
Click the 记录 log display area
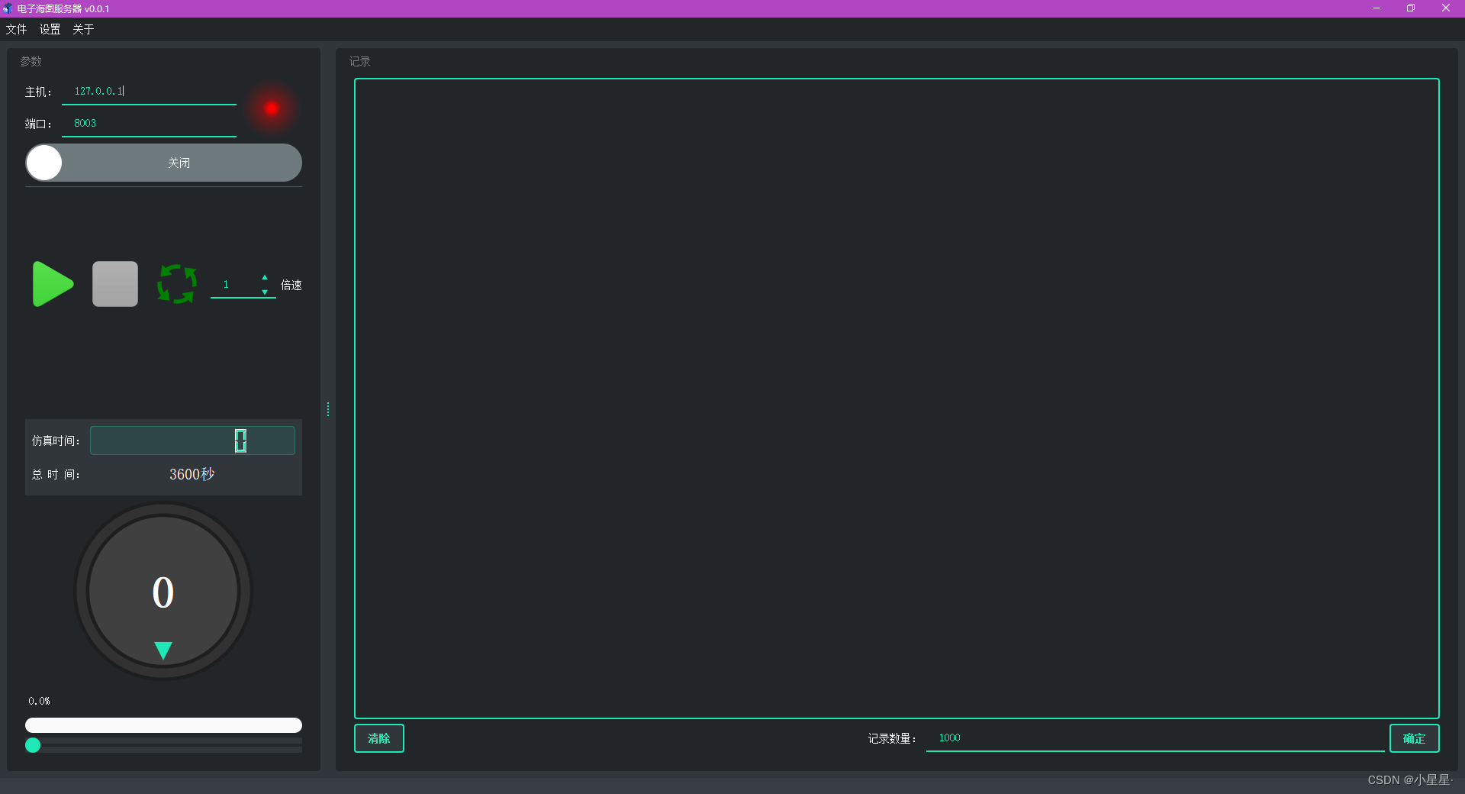897,398
